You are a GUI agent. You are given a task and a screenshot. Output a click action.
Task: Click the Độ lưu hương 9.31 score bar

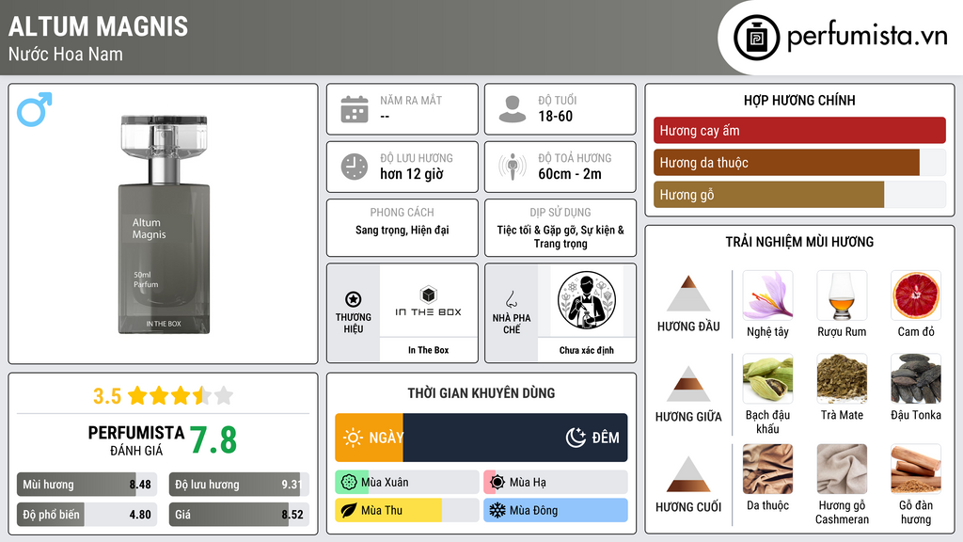click(x=239, y=485)
